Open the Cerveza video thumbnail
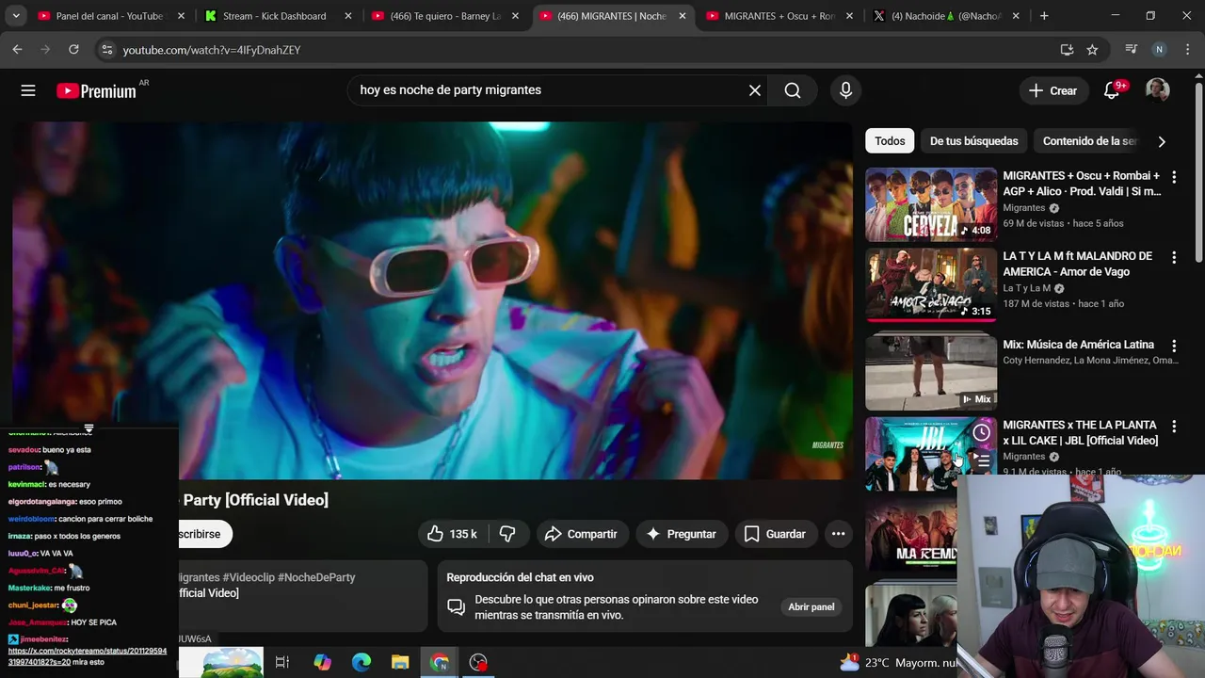 (x=931, y=204)
